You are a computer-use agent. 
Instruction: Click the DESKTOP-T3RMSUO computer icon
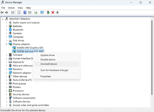6,19
